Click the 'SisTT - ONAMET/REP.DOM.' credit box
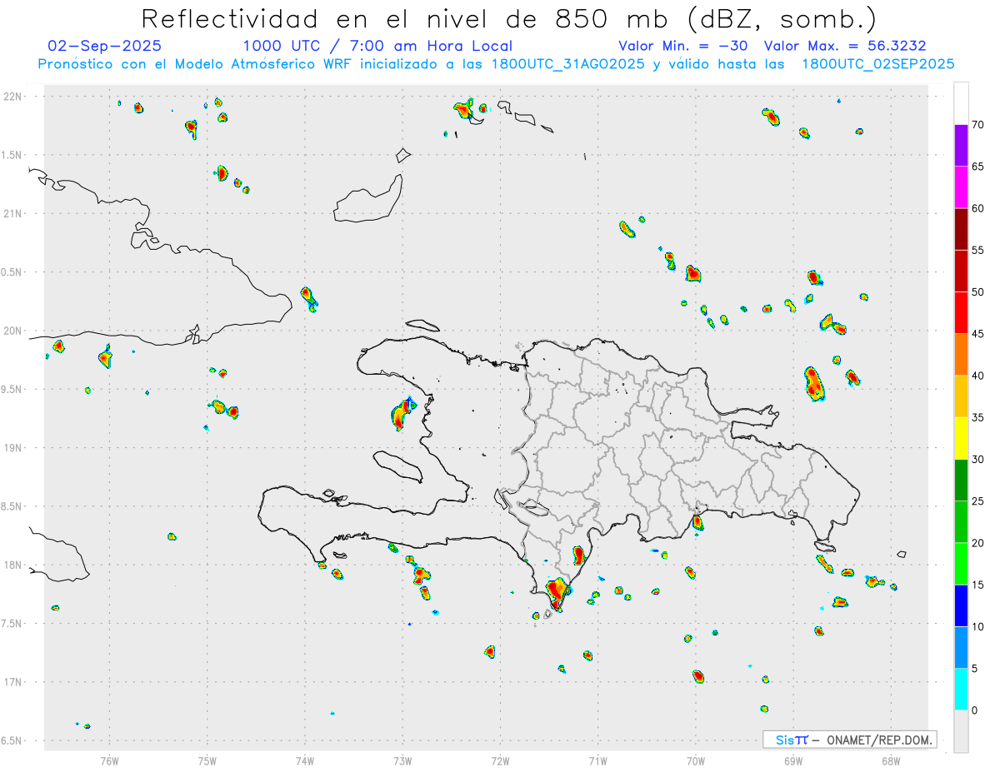Image resolution: width=1000 pixels, height=772 pixels. (x=849, y=740)
